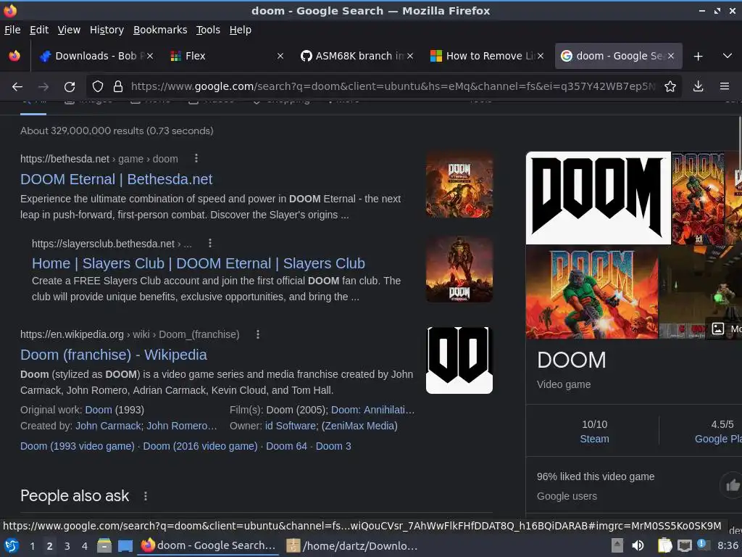Follow the id Software owner link
The width and height of the screenshot is (742, 557).
click(x=291, y=426)
